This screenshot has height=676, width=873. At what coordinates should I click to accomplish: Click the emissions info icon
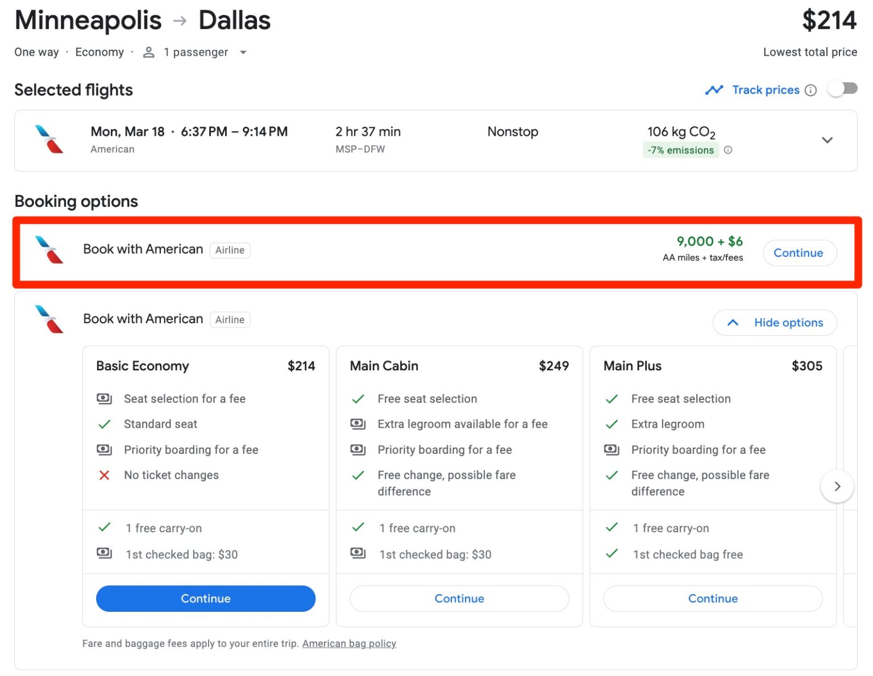pos(728,150)
